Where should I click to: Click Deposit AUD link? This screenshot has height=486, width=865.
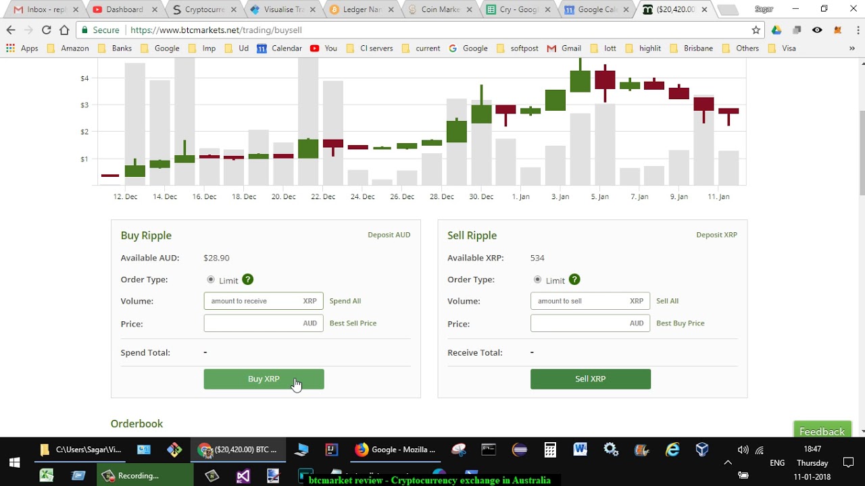click(389, 235)
